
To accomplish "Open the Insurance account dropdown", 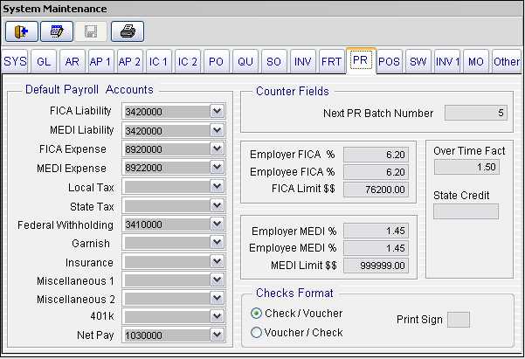I will pyautogui.click(x=217, y=261).
